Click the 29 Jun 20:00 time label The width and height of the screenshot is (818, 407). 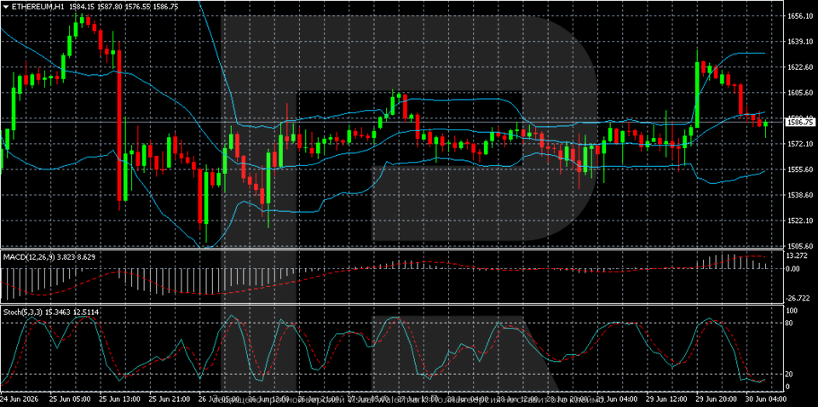[717, 398]
